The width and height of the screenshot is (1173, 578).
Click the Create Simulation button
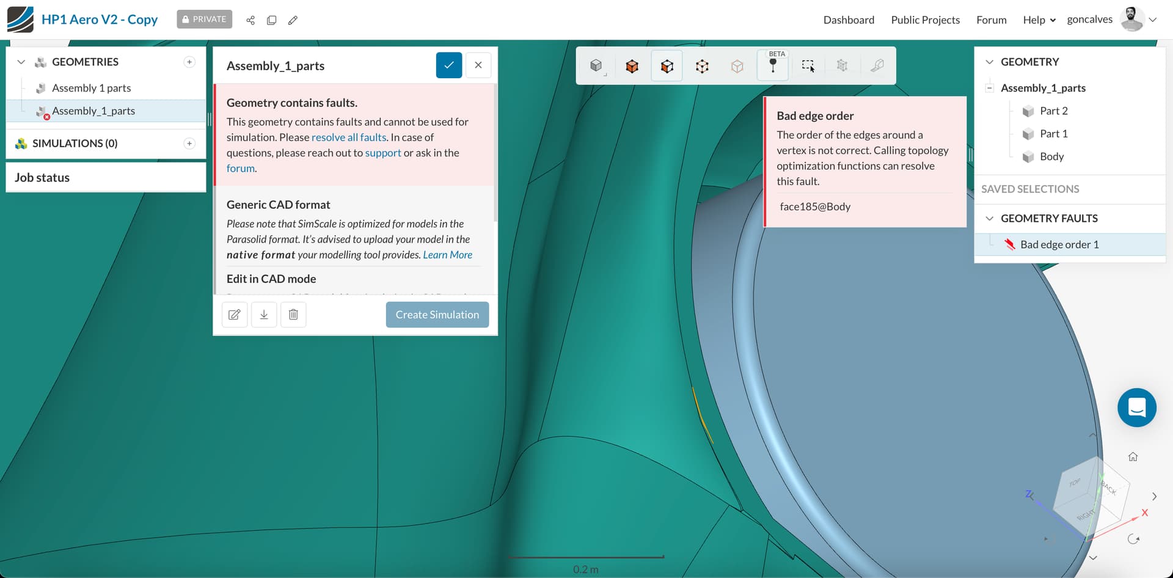[x=437, y=315]
